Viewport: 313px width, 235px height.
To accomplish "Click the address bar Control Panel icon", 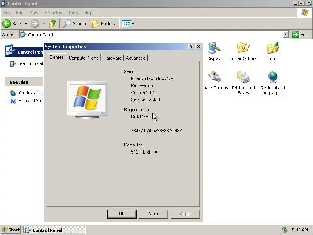I will click(23, 34).
